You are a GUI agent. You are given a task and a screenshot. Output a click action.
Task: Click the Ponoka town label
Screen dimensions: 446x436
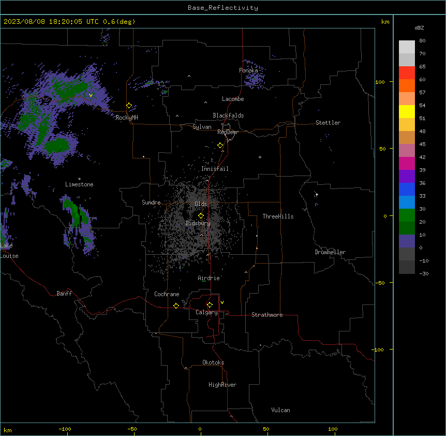(248, 70)
